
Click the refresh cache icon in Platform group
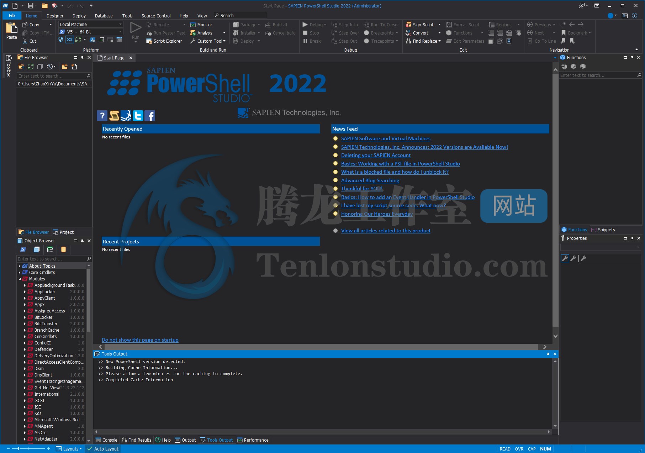(x=78, y=39)
